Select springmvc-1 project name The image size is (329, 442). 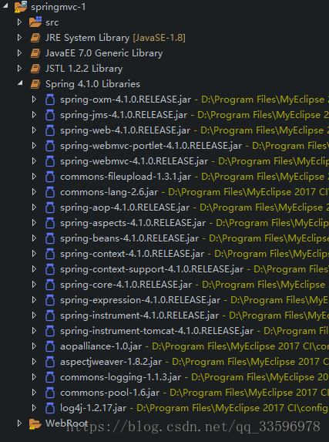[58, 7]
